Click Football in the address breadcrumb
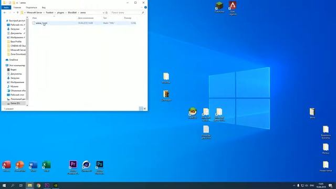Image resolution: width=336 pixels, height=189 pixels. coord(50,13)
